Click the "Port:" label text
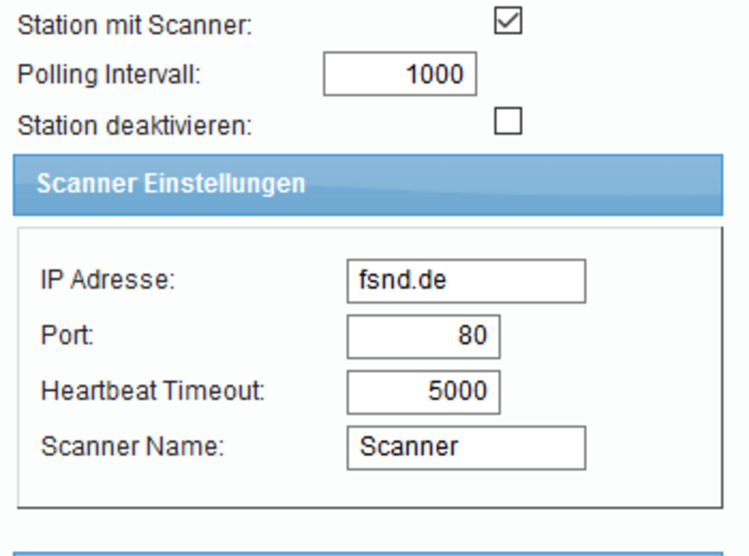The image size is (749, 556). tap(67, 335)
